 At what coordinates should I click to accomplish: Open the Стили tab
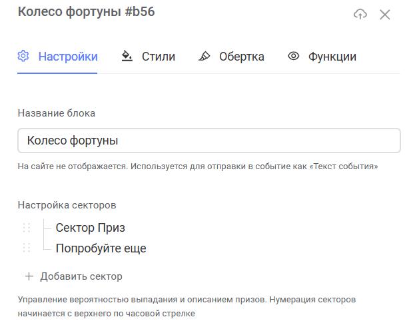[x=149, y=57]
